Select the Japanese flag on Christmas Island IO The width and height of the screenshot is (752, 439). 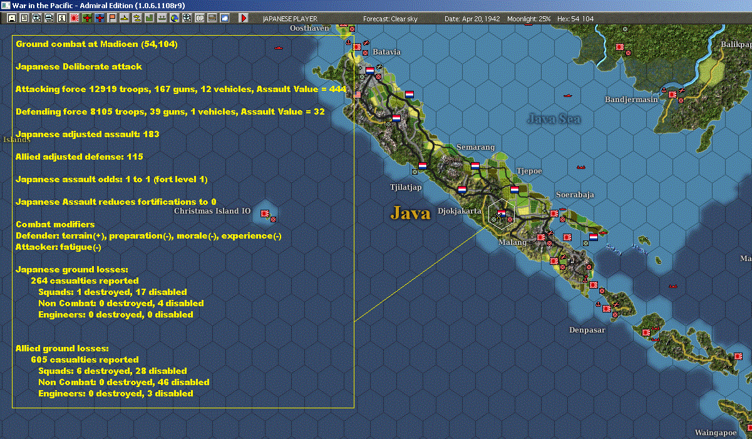click(x=265, y=214)
